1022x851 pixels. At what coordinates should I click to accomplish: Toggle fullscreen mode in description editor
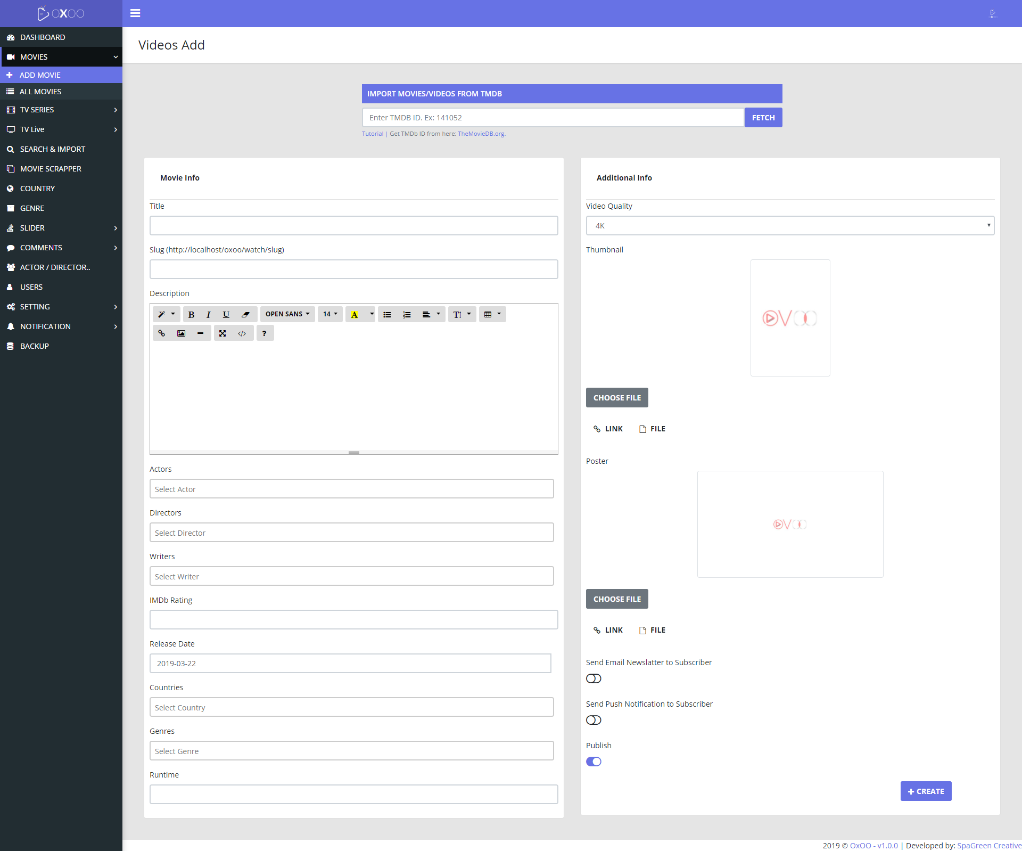pos(222,333)
